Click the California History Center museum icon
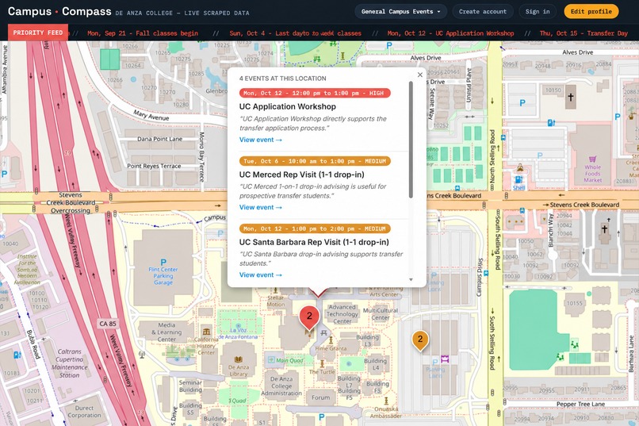 [x=207, y=331]
